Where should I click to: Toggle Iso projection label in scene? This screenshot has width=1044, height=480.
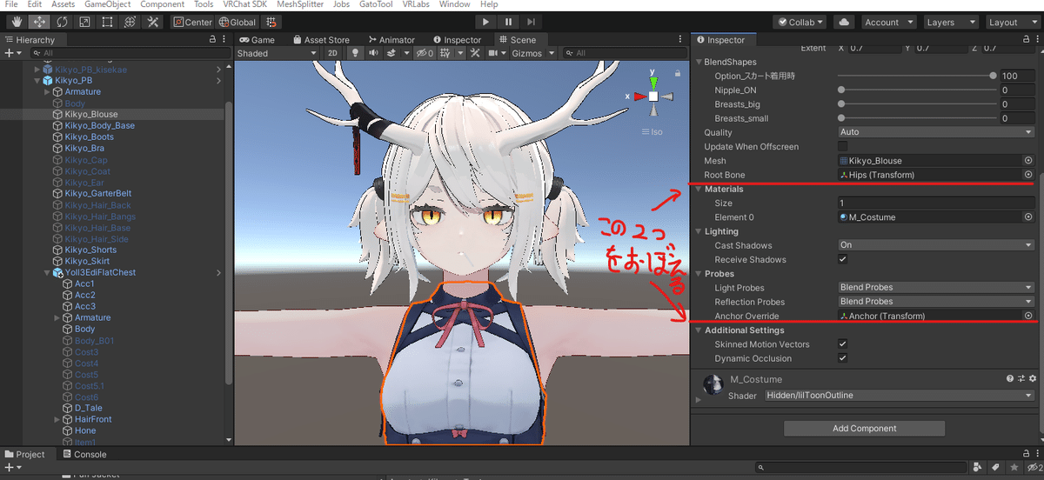[x=652, y=132]
